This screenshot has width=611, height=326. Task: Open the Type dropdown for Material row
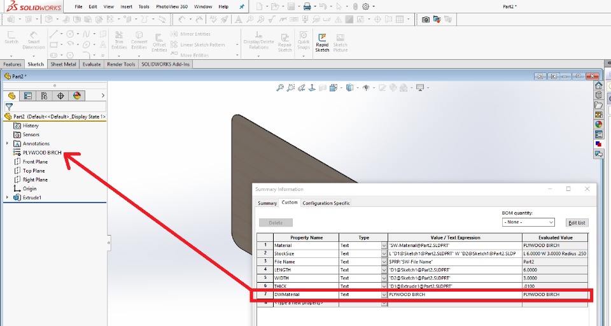pyautogui.click(x=384, y=246)
